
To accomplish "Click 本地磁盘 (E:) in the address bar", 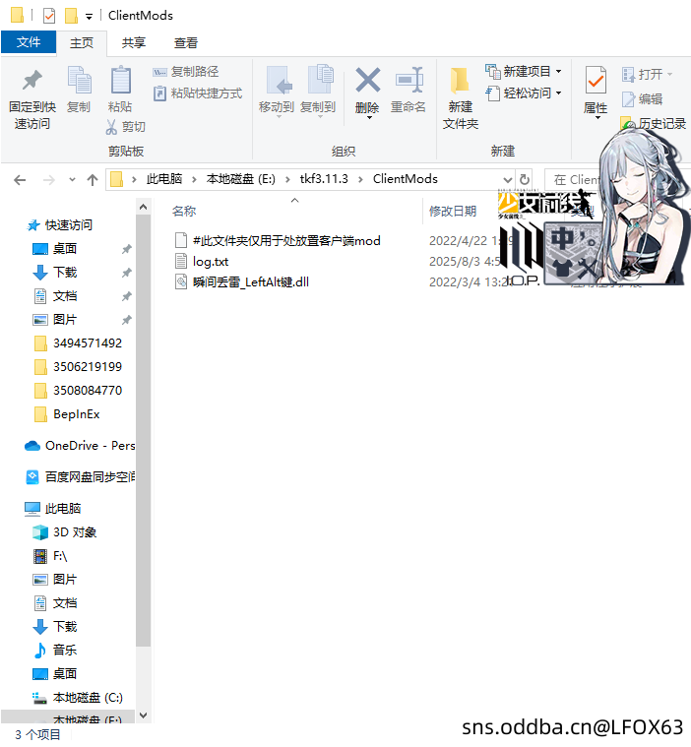I will coord(240,179).
